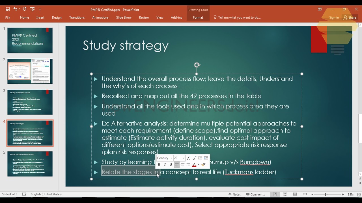Click the misspelled word Burndown
This screenshot has height=203, width=362.
(x=254, y=162)
